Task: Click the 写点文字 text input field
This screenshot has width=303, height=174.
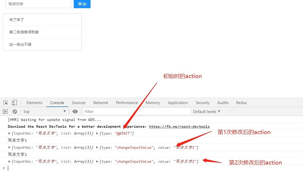Action: point(38,4)
